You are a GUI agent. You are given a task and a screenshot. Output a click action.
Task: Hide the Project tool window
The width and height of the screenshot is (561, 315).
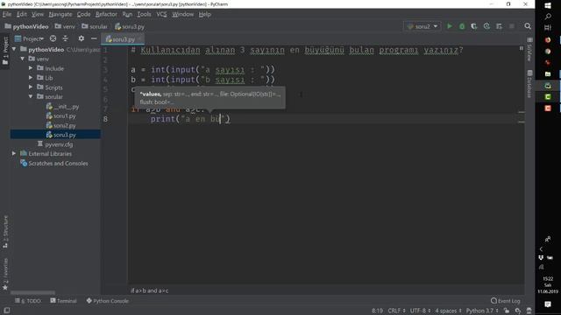click(94, 38)
